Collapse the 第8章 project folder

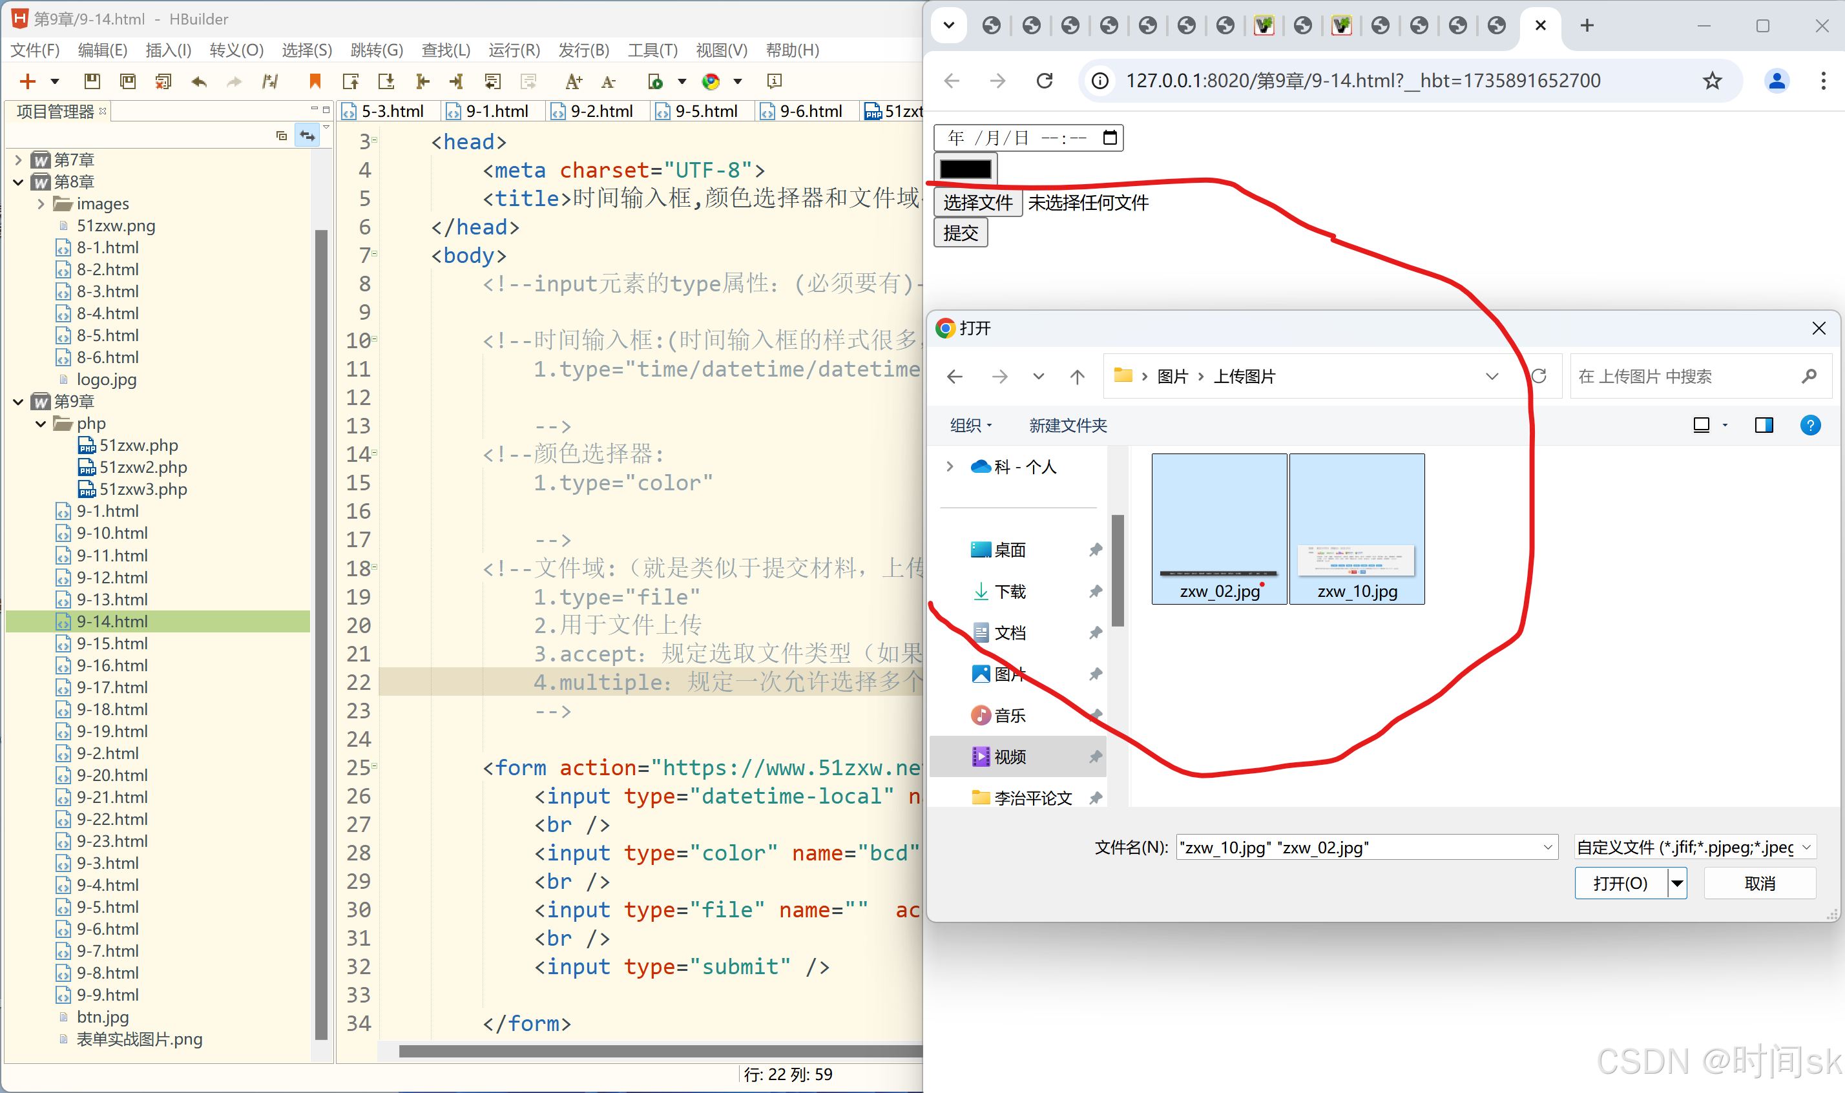(x=19, y=182)
